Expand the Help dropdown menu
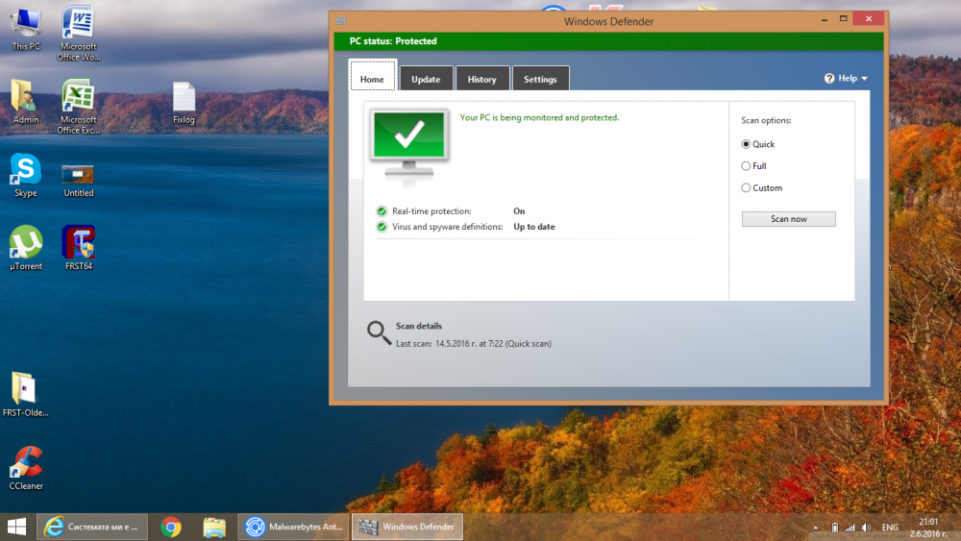The image size is (961, 541). pyautogui.click(x=847, y=79)
